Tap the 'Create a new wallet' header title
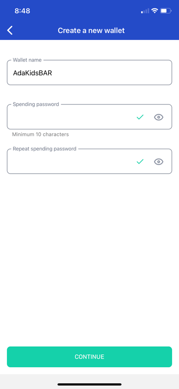 point(91,31)
